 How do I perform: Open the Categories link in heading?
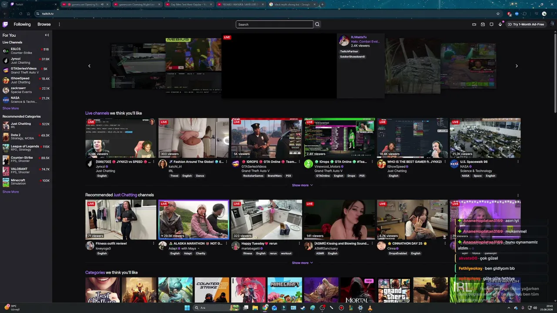tap(95, 273)
